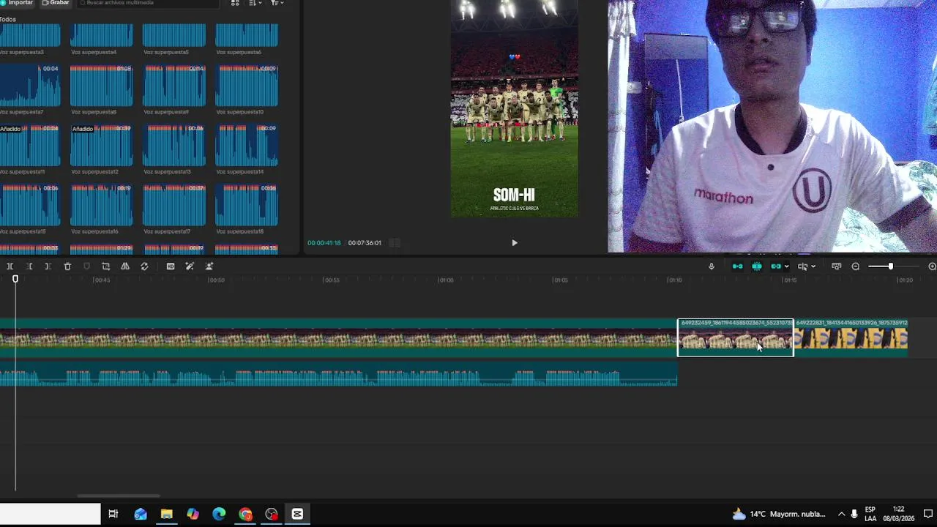Image resolution: width=937 pixels, height=527 pixels.
Task: Open CapCut from the taskbar
Action: [297, 514]
